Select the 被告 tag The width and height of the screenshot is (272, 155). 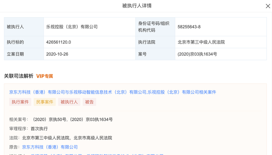[89, 102]
